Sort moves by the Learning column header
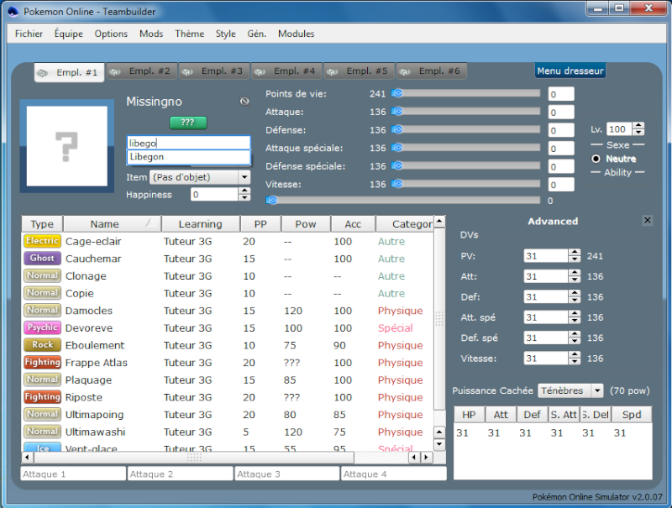The image size is (672, 508). coord(200,224)
